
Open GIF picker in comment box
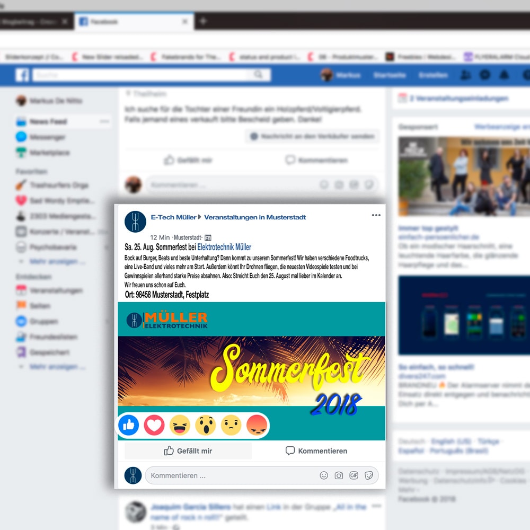point(354,475)
